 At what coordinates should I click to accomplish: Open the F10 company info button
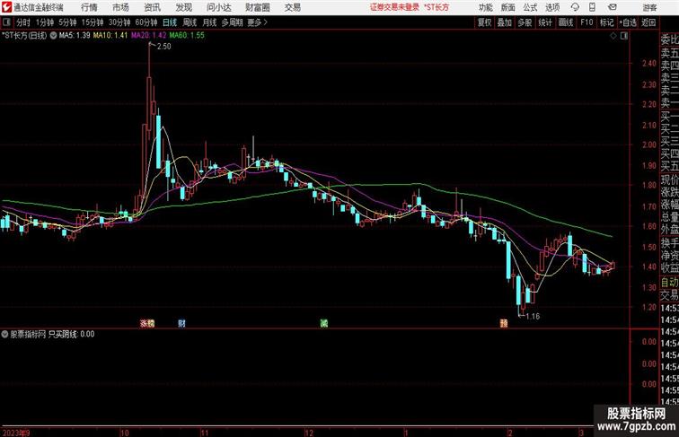click(x=586, y=22)
